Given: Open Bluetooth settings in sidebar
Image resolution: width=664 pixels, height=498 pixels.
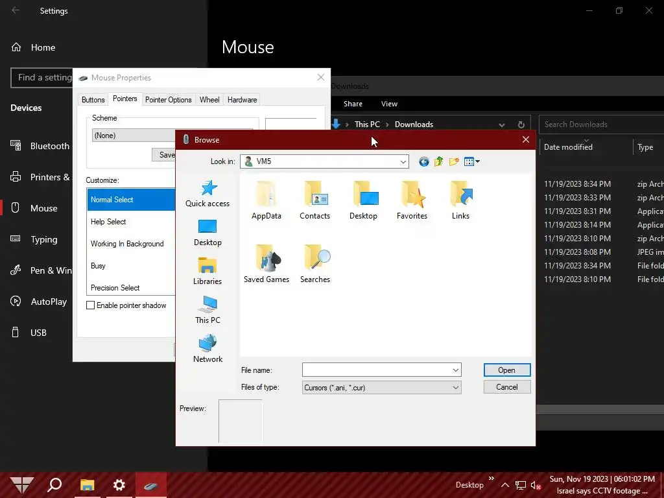Looking at the screenshot, I should [40, 146].
